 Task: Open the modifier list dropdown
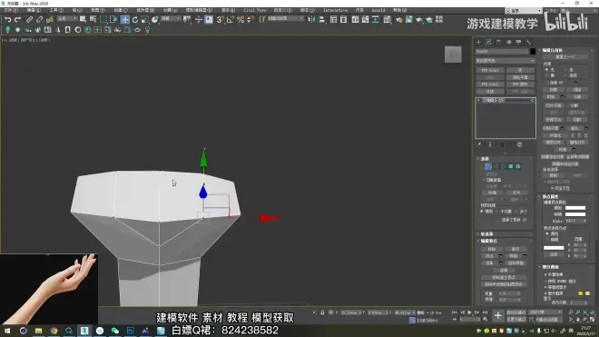coord(505,61)
